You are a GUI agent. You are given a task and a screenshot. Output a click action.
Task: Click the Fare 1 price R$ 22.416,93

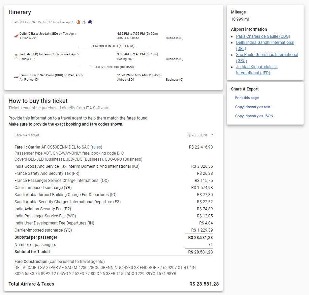tap(201, 147)
